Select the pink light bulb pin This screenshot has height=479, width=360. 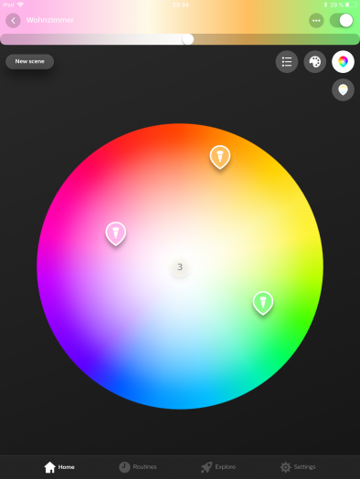coord(116,233)
